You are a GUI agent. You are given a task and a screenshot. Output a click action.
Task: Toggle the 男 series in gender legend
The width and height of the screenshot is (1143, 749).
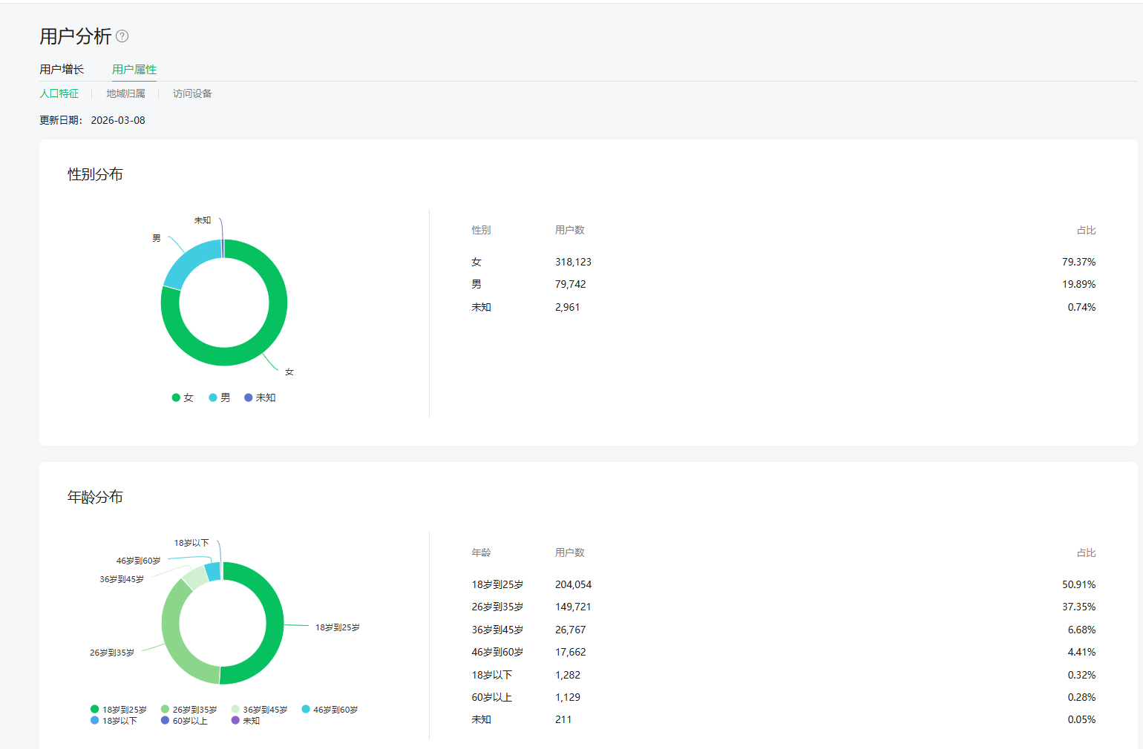point(220,397)
